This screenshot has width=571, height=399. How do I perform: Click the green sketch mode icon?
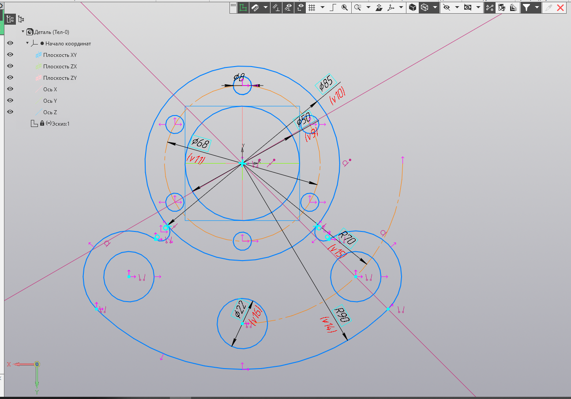[x=243, y=7]
